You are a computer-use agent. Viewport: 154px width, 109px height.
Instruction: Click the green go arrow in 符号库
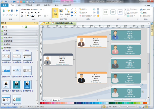tap(26, 26)
